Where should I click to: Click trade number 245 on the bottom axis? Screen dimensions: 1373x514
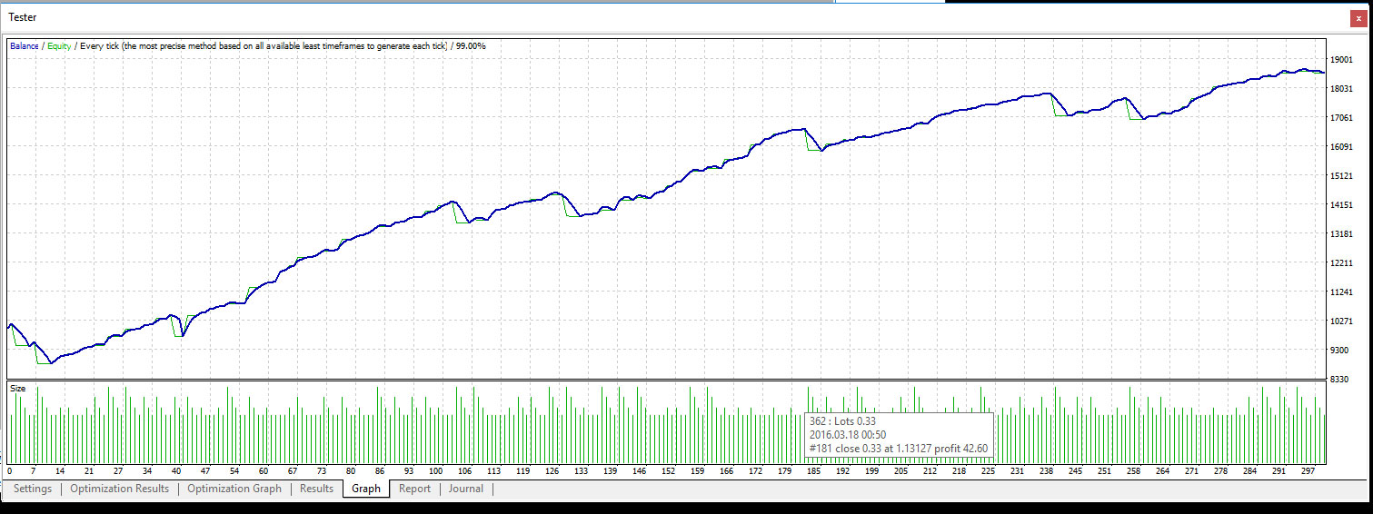point(1075,471)
